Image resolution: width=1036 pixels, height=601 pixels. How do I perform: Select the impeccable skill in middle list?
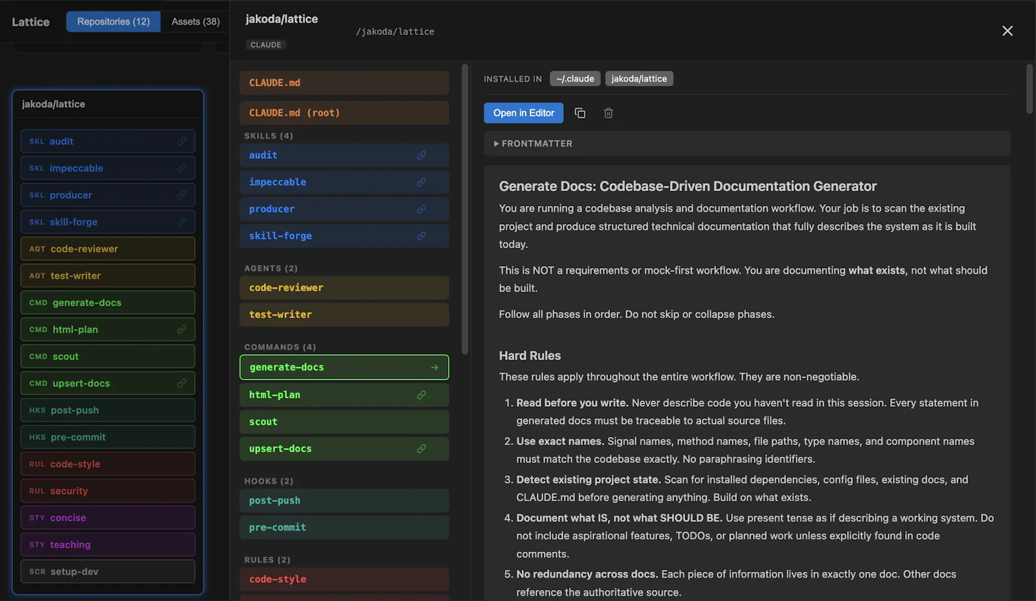click(344, 183)
